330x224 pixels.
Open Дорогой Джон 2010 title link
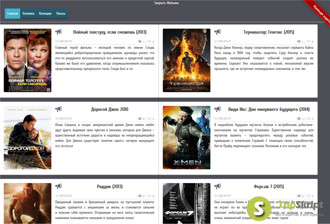click(110, 109)
